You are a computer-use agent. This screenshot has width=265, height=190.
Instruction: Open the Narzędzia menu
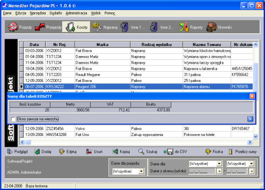(x=38, y=13)
